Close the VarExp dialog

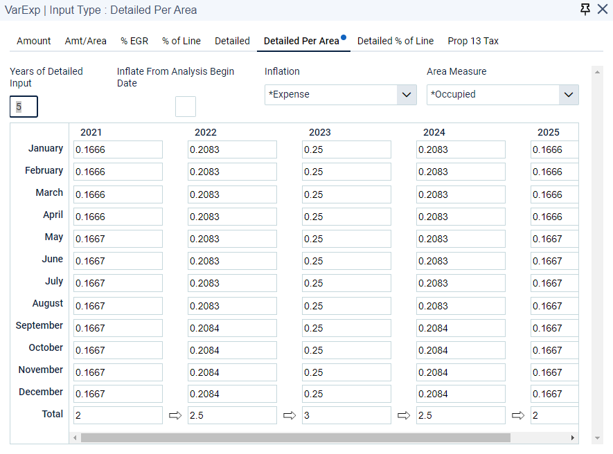tap(603, 10)
